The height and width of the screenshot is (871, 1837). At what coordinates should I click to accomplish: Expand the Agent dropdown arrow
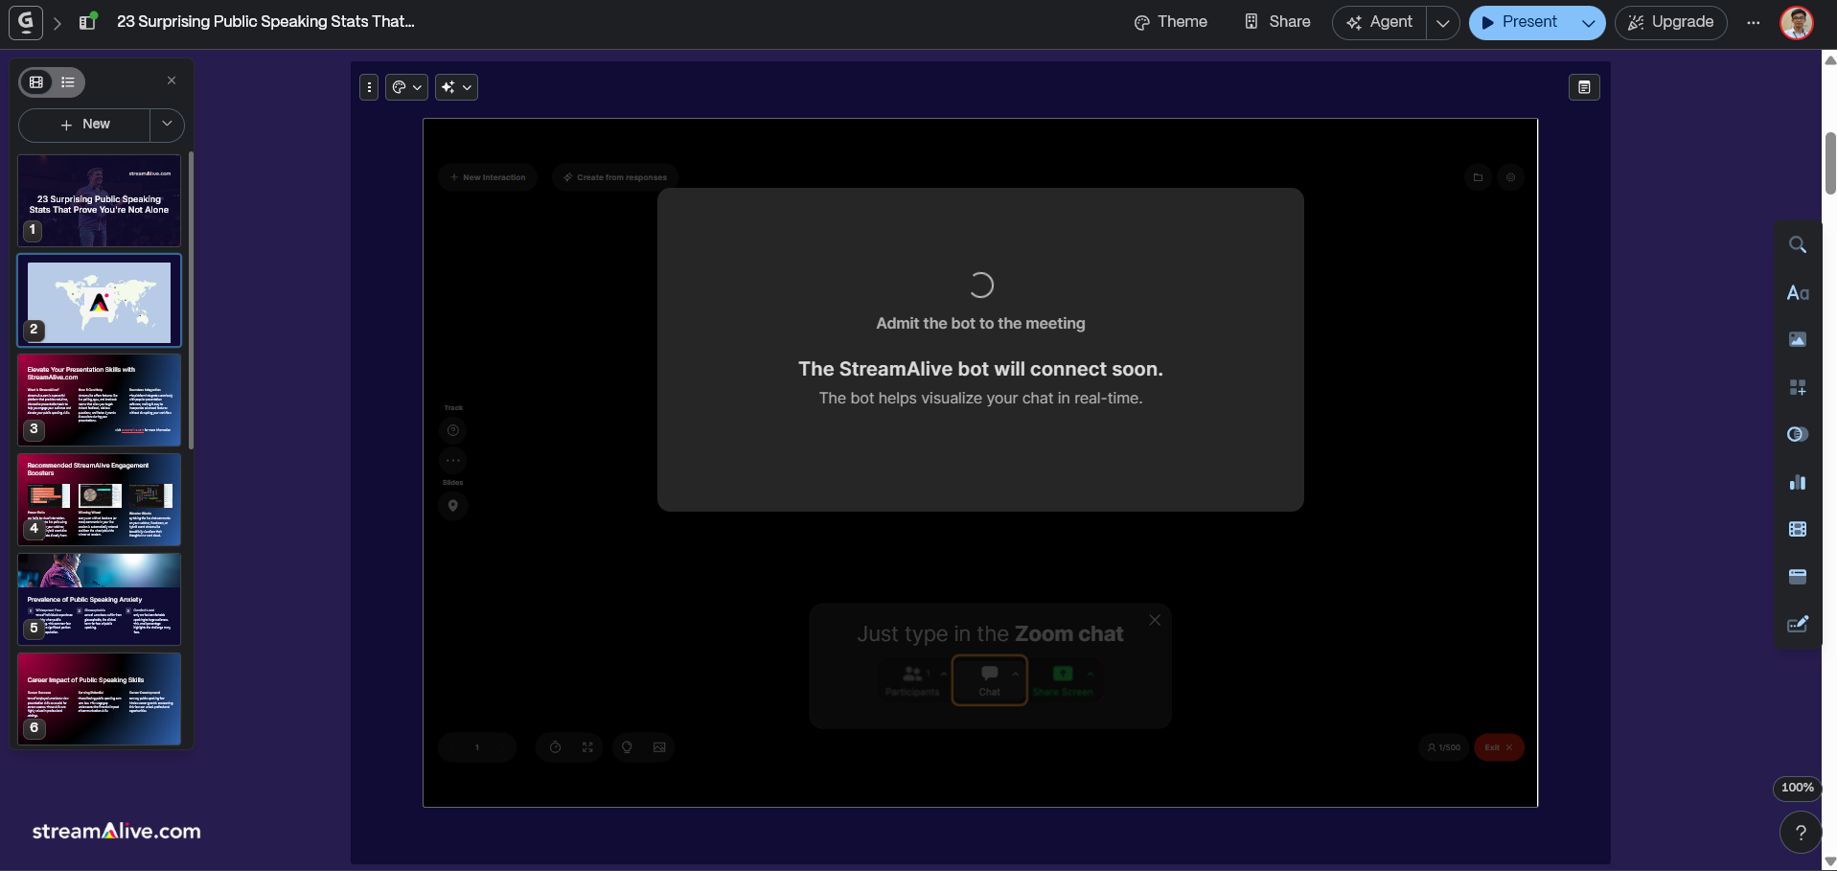[x=1443, y=22]
